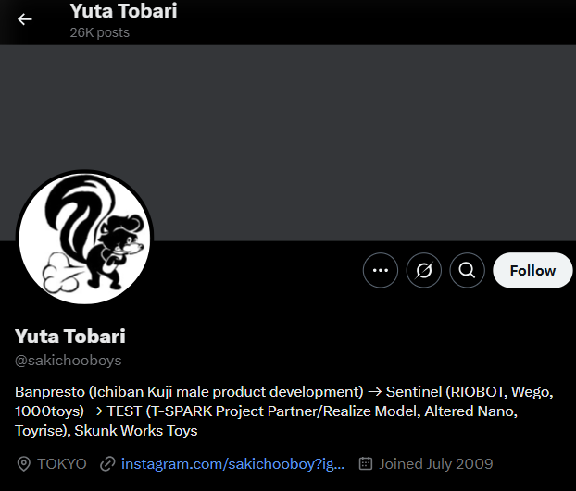576x491 pixels.
Task: Click the Banpresto bio text line
Action: pyautogui.click(x=284, y=392)
